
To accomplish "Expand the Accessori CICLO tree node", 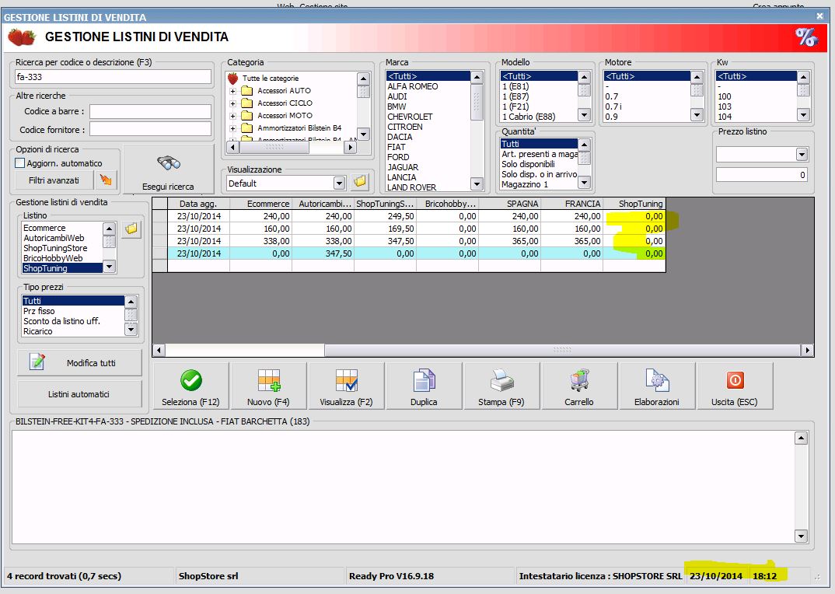I will 232,103.
